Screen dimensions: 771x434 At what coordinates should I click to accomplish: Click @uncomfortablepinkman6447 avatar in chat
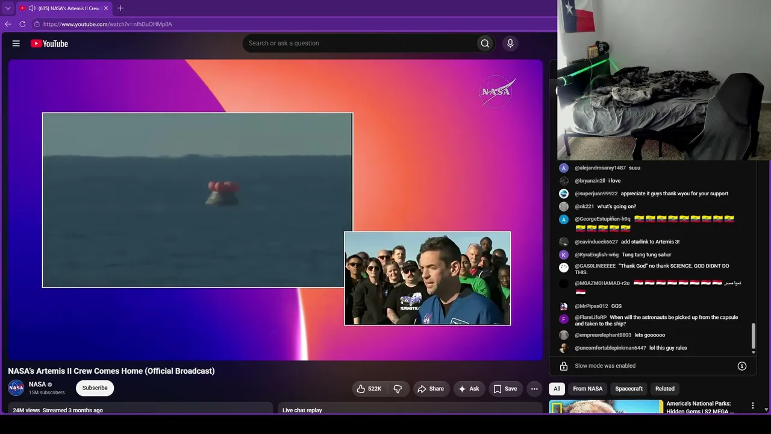click(x=564, y=348)
